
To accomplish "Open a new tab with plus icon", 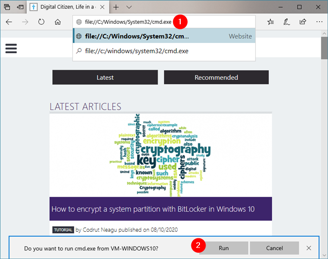I will click(x=116, y=7).
